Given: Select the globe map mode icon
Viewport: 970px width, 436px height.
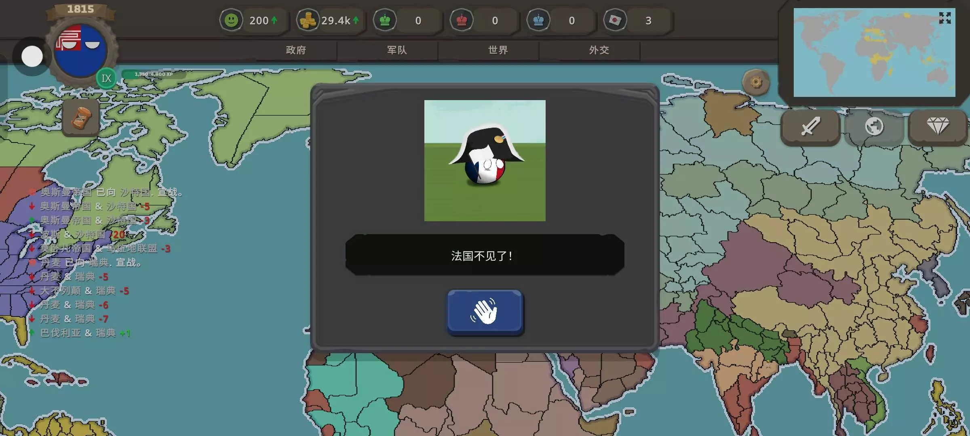Looking at the screenshot, I should (x=874, y=127).
